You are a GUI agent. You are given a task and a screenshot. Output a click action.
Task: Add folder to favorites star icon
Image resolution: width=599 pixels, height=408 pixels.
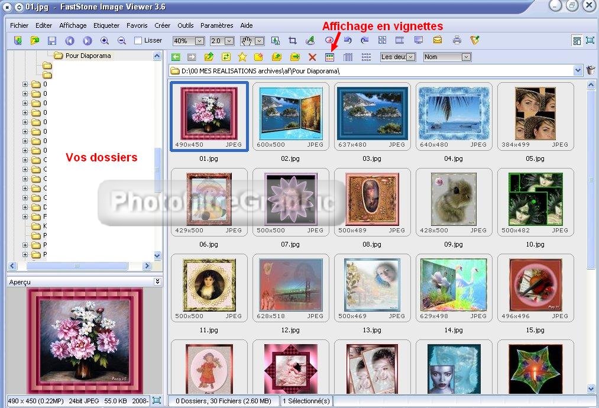pyautogui.click(x=242, y=57)
